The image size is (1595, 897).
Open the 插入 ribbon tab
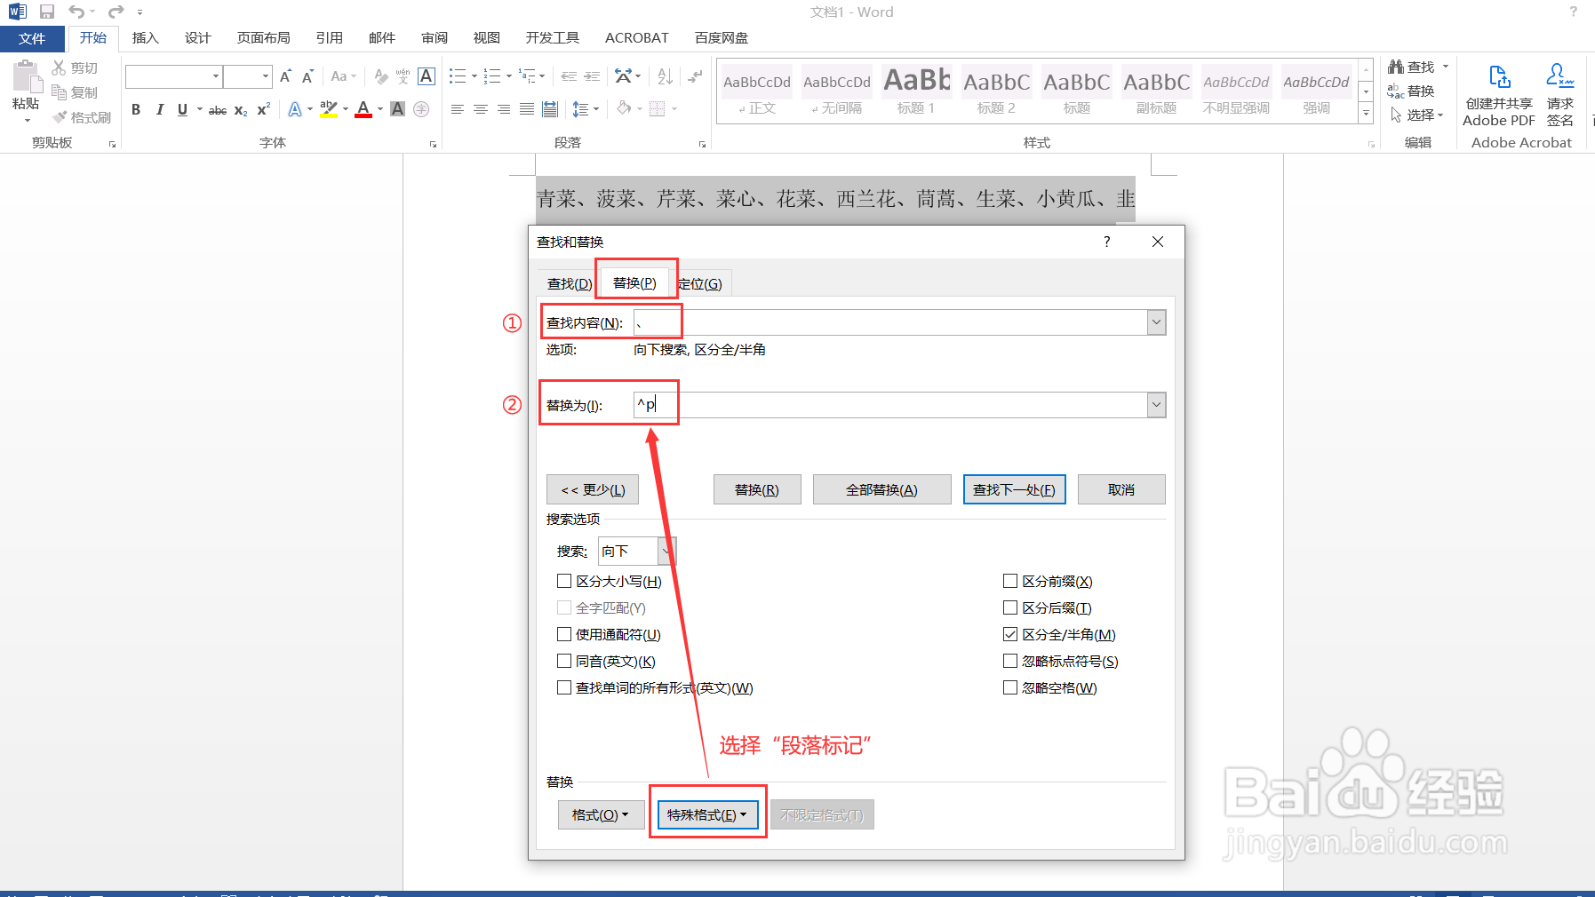click(x=144, y=37)
